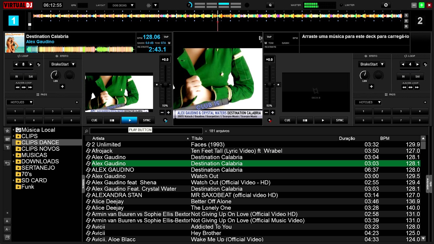Click the favorites star sidebar icon
Viewport: 434px width, 244px height.
pyautogui.click(x=7, y=130)
